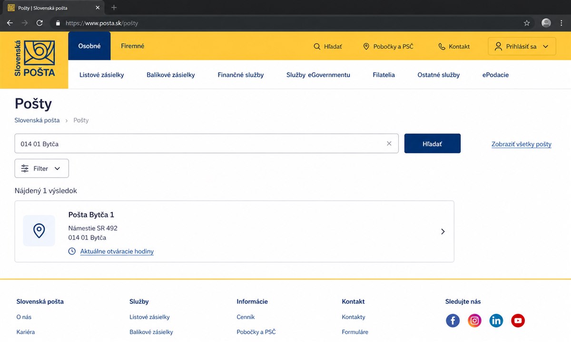Go back with the browser back arrow
Screen dimensions: 571x342
click(x=10, y=23)
